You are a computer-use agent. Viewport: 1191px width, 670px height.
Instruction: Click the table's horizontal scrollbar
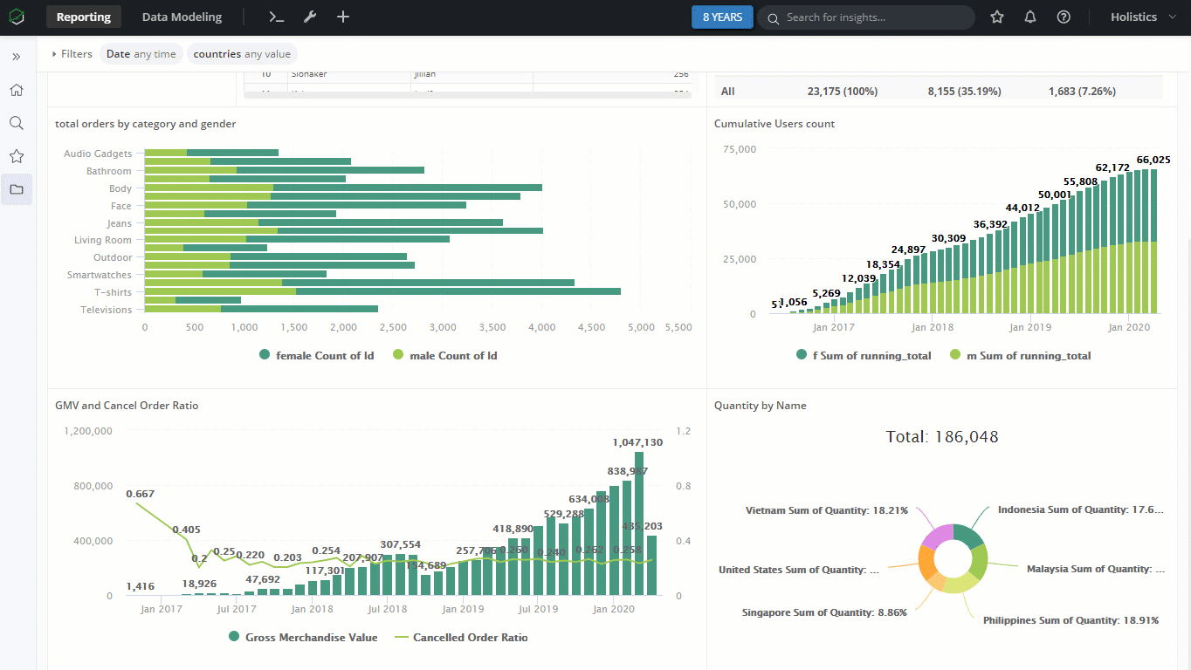[467, 94]
